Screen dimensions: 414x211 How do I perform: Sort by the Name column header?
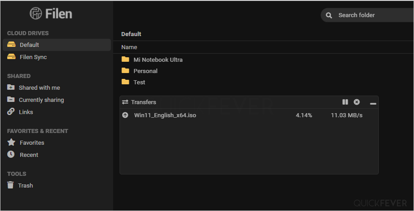[x=129, y=47]
